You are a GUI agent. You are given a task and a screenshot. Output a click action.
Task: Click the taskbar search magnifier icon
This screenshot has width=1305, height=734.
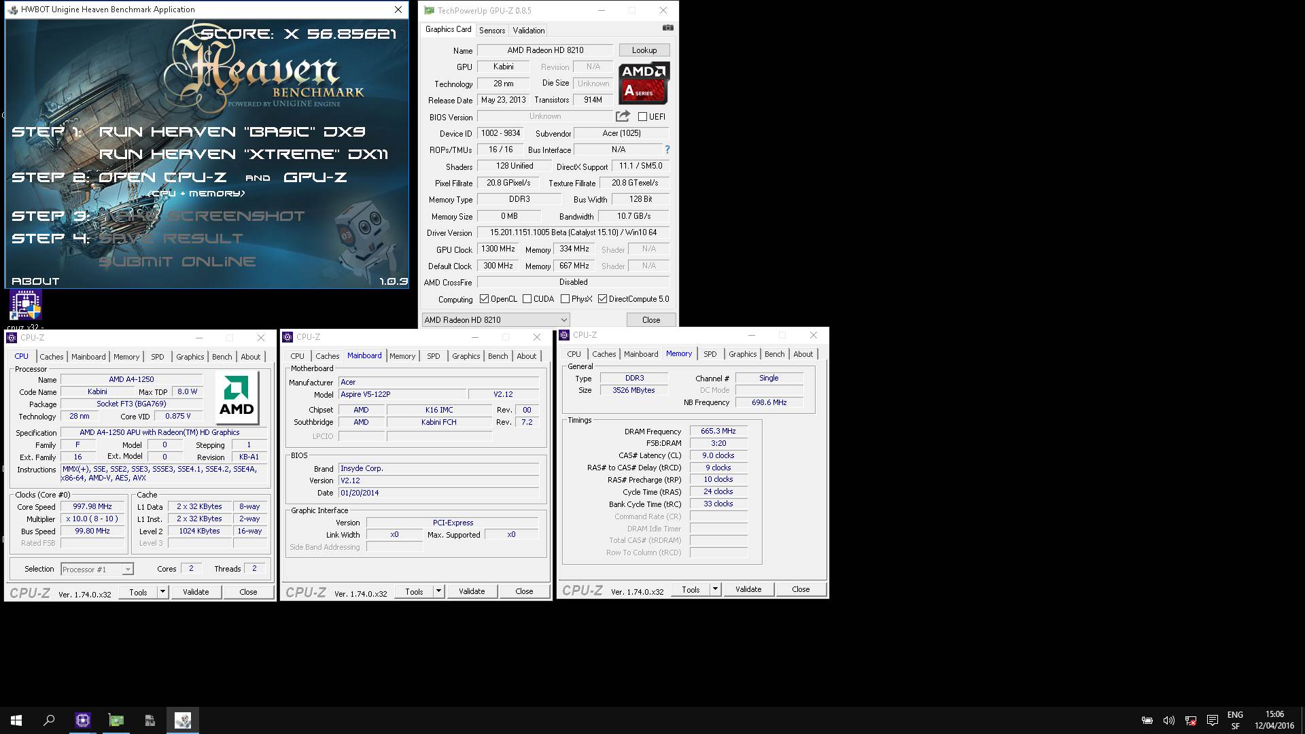49,720
